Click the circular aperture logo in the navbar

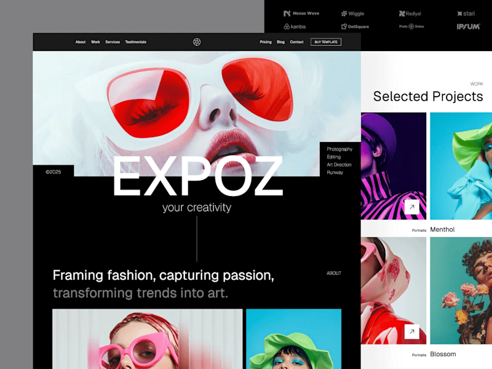(x=197, y=42)
